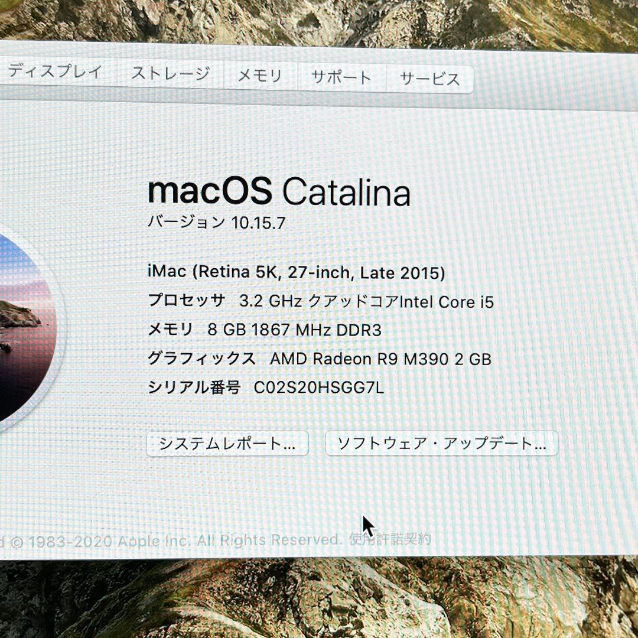Open the サービス tab
The height and width of the screenshot is (638, 638).
click(429, 79)
